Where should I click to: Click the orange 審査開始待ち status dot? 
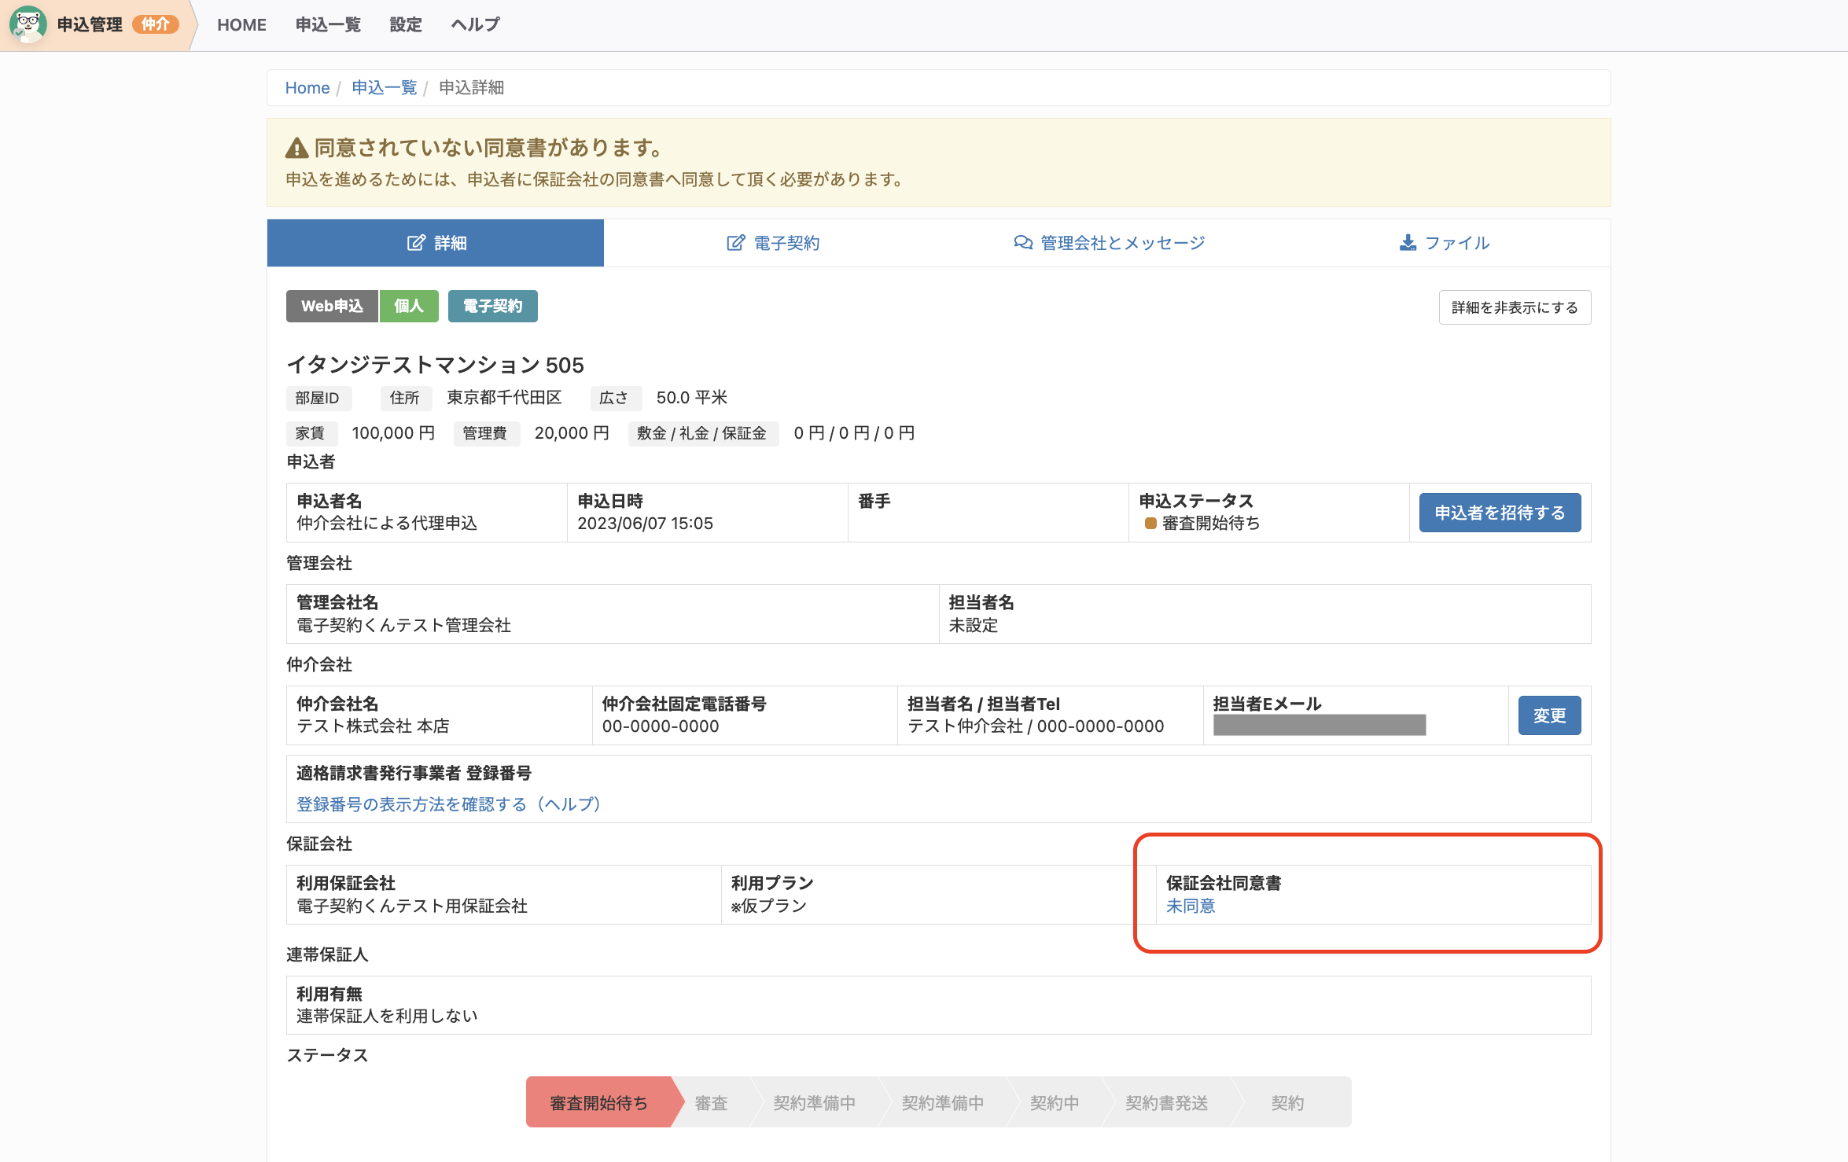(x=1150, y=524)
